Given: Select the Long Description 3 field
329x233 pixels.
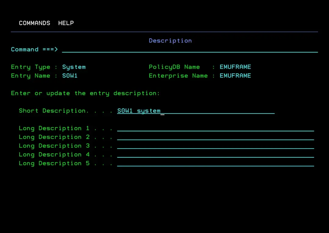Looking at the screenshot, I should tap(215, 146).
